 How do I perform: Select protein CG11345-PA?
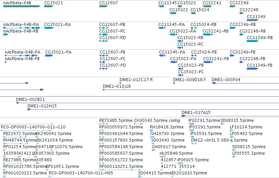pyautogui.click(x=162, y=56)
